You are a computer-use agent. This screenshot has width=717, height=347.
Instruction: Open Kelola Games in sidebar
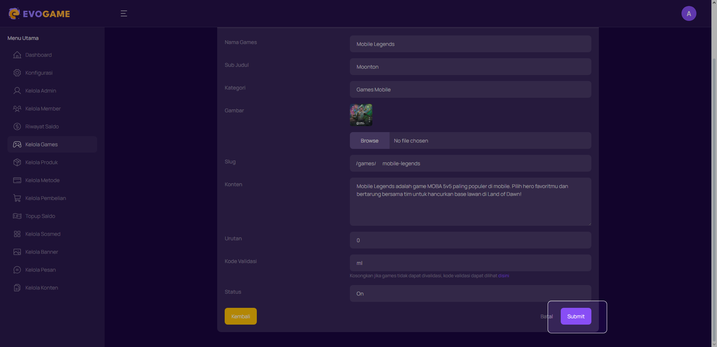(x=52, y=144)
